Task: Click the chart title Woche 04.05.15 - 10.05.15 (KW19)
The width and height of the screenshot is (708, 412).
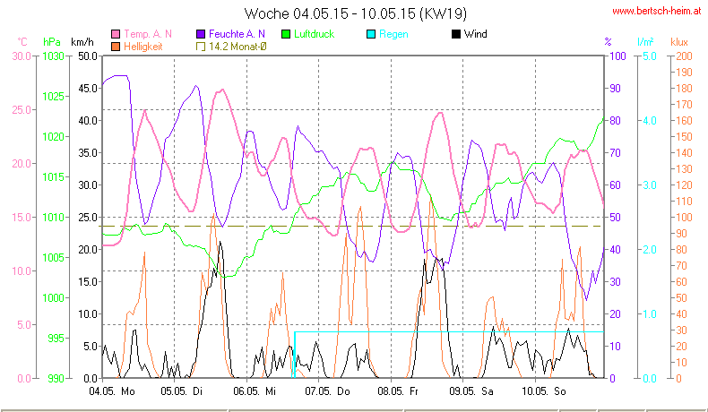Action: pos(356,13)
